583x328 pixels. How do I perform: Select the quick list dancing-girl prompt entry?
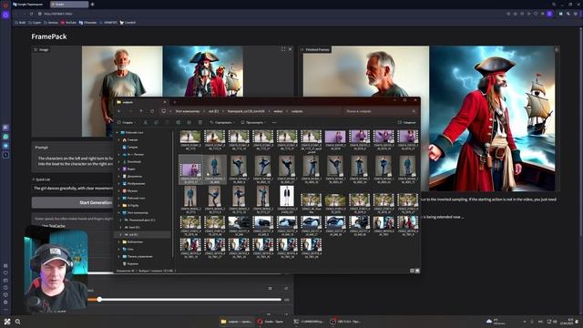pyautogui.click(x=73, y=189)
